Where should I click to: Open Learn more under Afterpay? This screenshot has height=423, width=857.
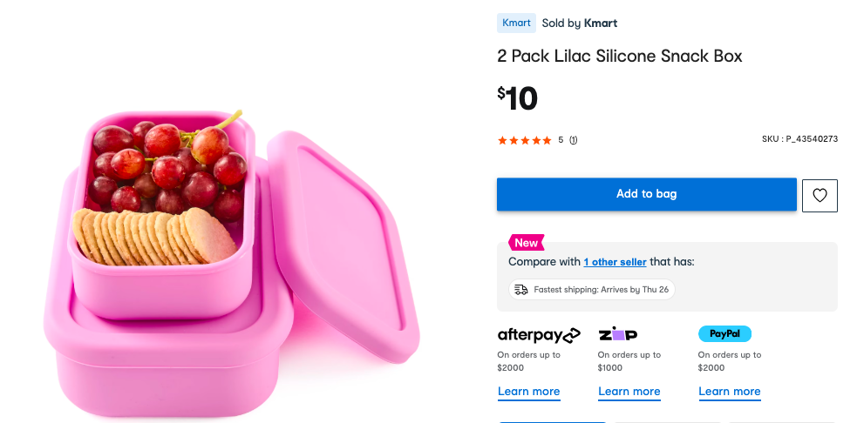pos(528,392)
